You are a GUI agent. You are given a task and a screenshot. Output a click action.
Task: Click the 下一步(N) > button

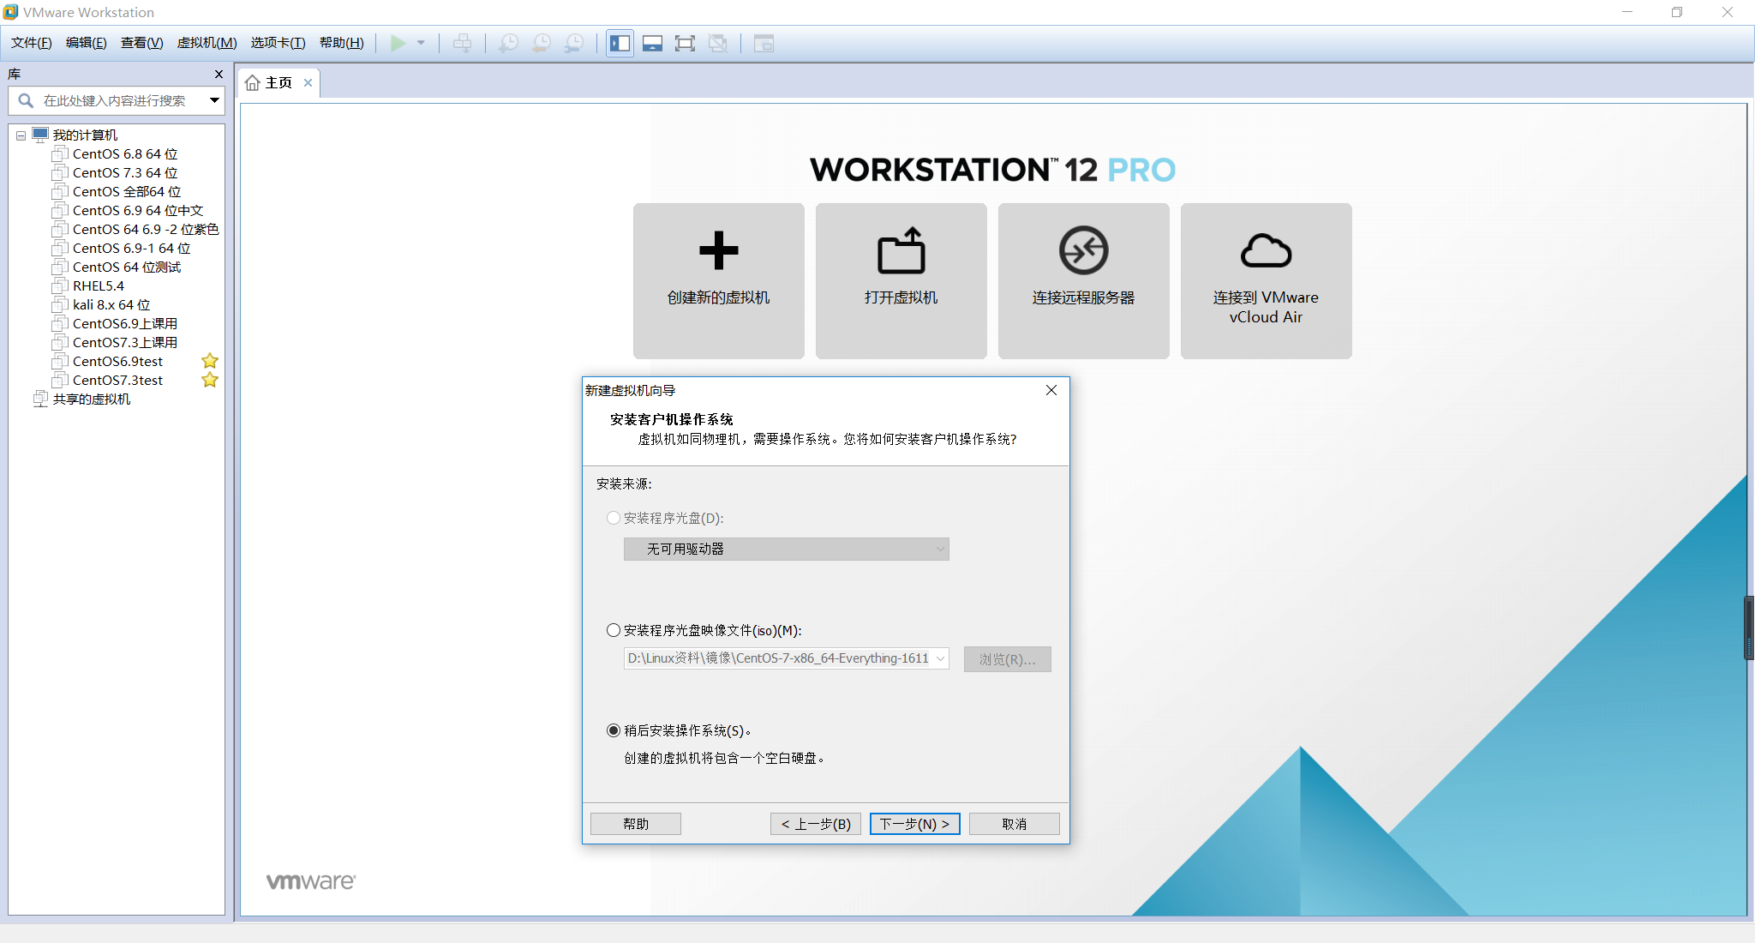pos(914,824)
